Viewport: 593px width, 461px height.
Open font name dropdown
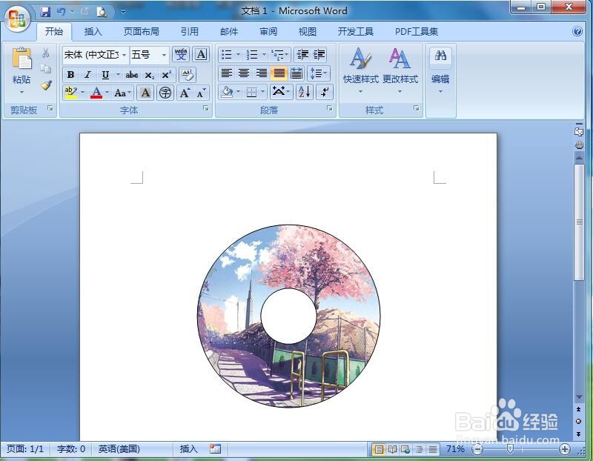[124, 55]
